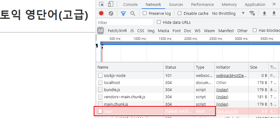Sort by the Status column header

click(179, 67)
